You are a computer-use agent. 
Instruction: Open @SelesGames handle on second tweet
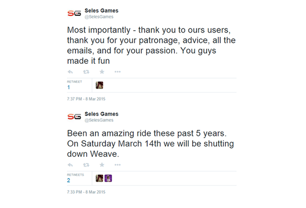pyautogui.click(x=99, y=120)
